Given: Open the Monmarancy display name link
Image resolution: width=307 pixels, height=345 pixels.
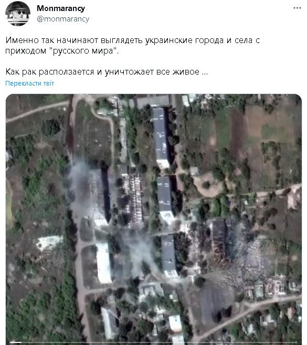Looking at the screenshot, I should tap(61, 8).
